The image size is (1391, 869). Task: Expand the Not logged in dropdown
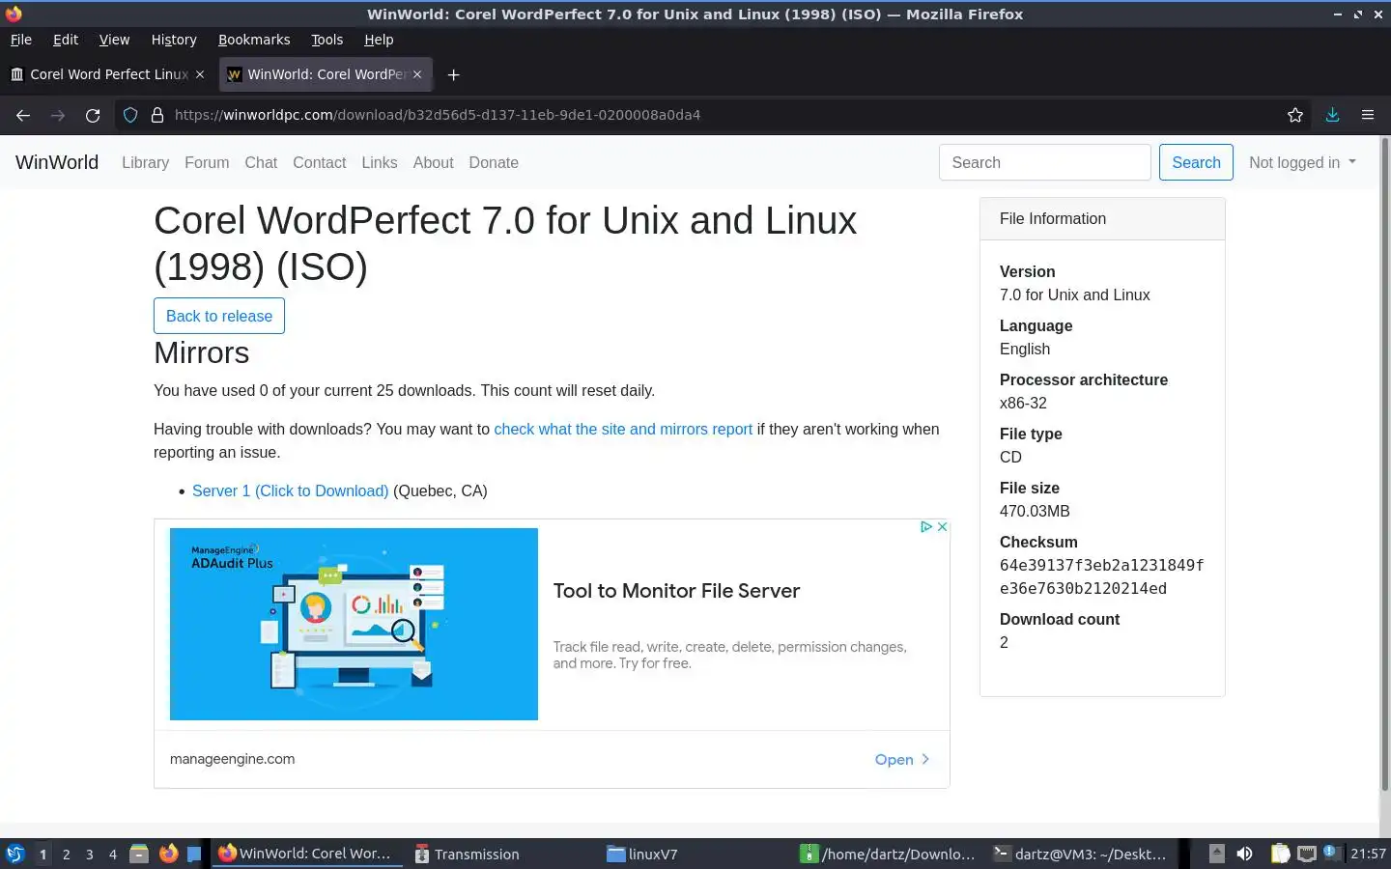click(x=1302, y=162)
